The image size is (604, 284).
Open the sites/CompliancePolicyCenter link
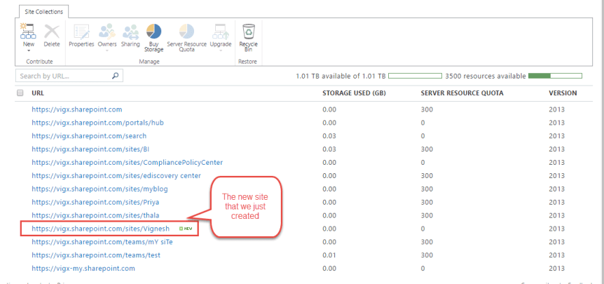click(127, 163)
